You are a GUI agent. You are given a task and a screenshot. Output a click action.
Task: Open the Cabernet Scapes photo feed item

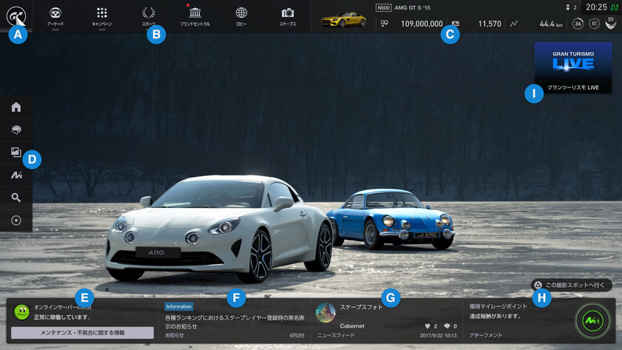[x=387, y=320]
